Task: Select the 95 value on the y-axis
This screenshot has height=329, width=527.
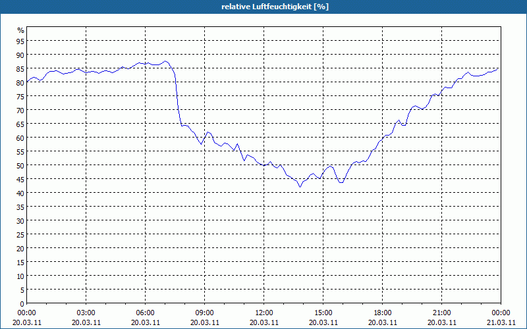Action: click(x=20, y=41)
